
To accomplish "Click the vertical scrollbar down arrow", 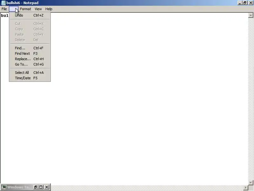I will point(251,182).
